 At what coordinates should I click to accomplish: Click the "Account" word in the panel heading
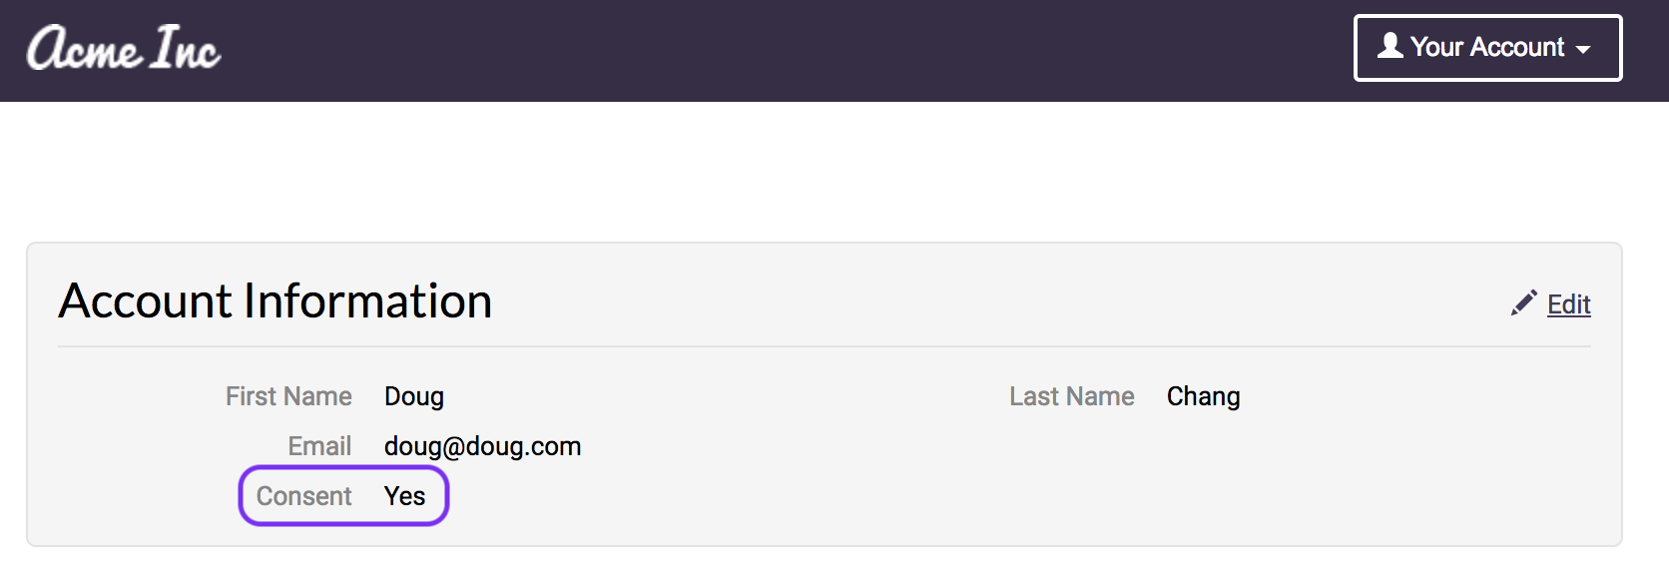pyautogui.click(x=146, y=301)
